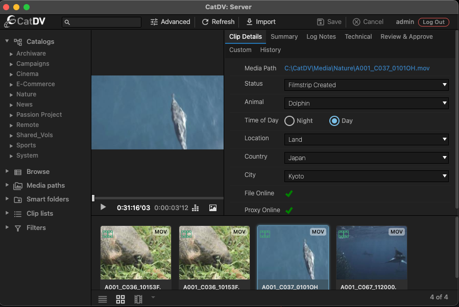Collapse the Catalogs section arrow

(7, 41)
